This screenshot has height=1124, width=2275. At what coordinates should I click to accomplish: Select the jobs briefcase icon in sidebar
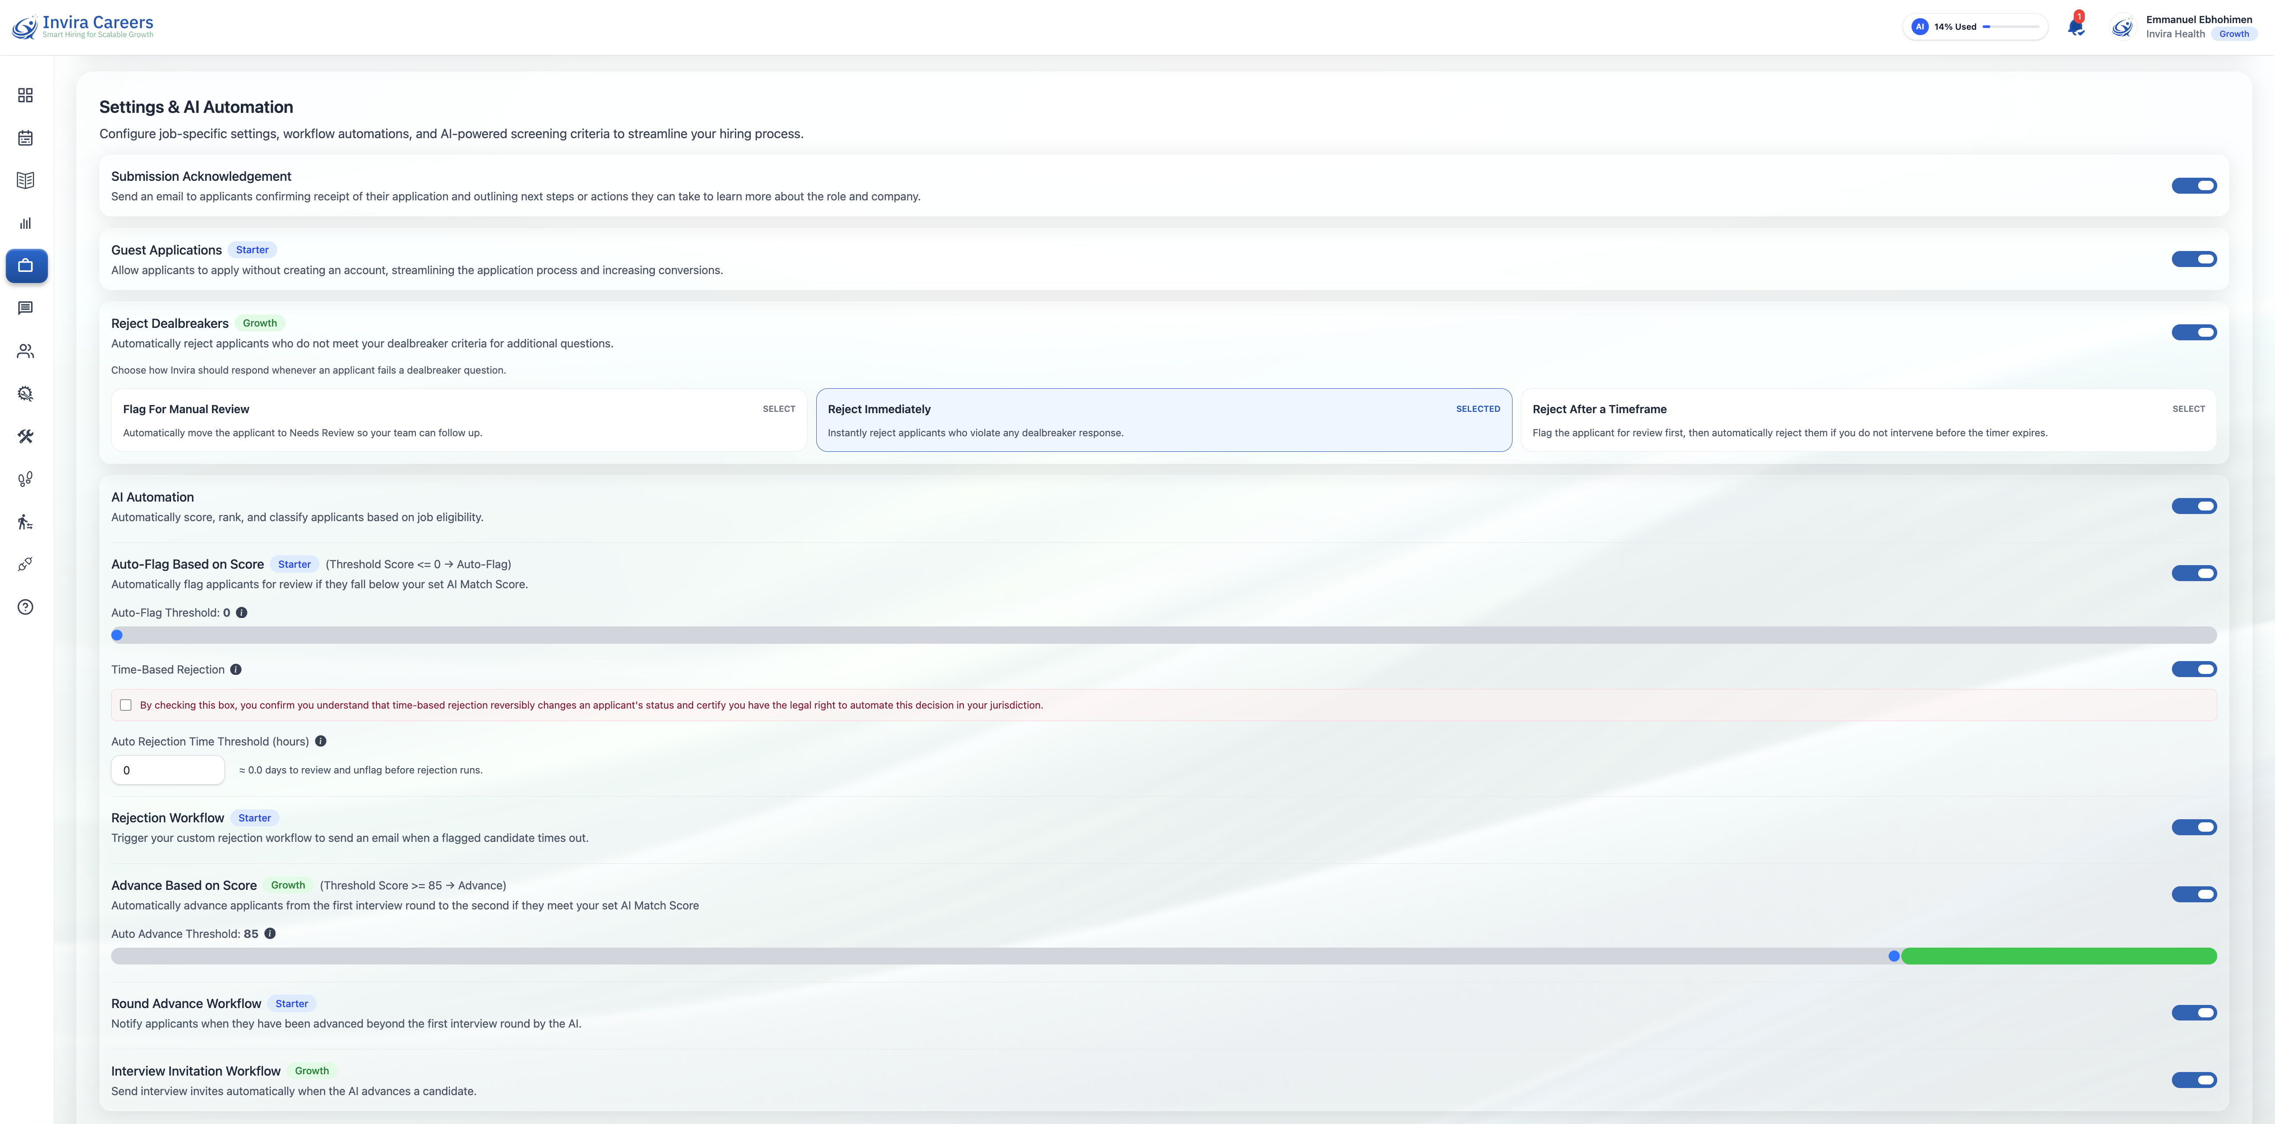coord(26,265)
